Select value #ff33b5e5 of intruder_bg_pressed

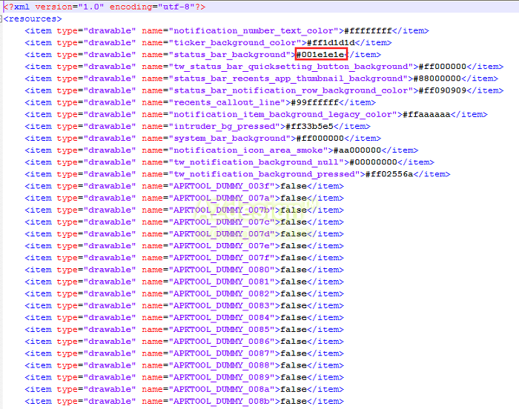point(310,126)
